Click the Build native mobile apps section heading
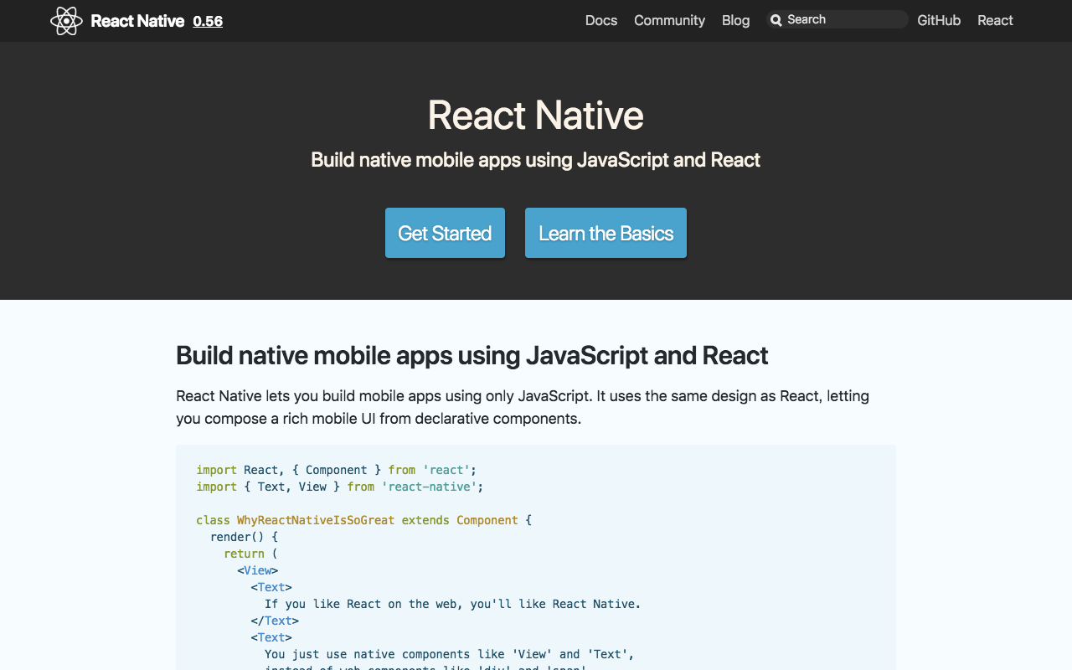 click(472, 355)
